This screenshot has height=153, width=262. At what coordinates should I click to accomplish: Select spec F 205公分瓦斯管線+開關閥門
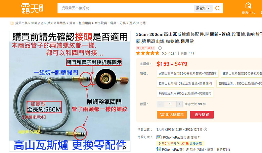click(x=185, y=93)
